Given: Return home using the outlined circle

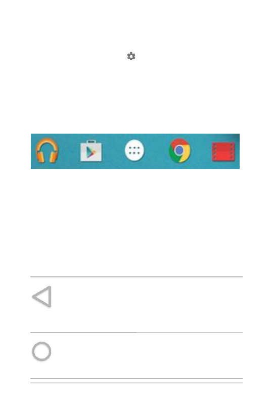Looking at the screenshot, I should 41,351.
